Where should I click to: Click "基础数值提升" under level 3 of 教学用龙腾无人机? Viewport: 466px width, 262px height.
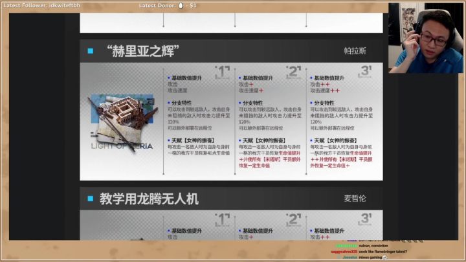pyautogui.click(x=329, y=230)
